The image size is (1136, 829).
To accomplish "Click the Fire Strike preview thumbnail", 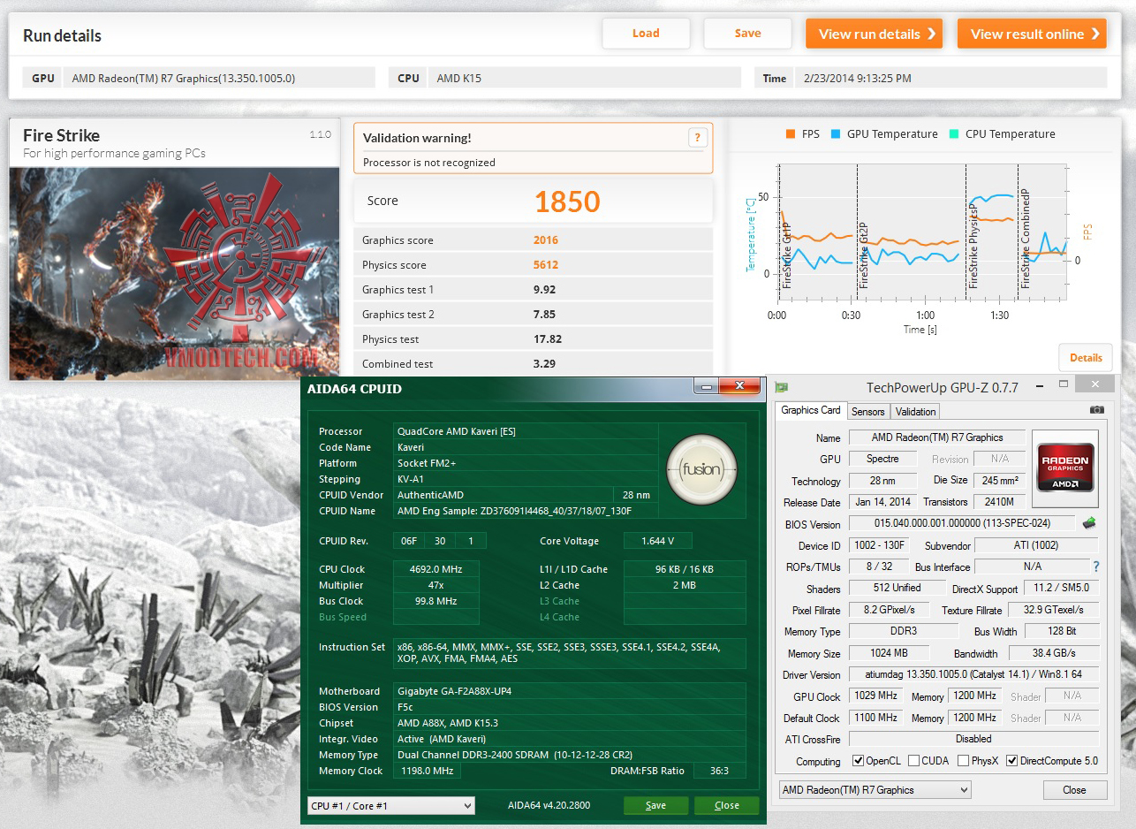I will point(174,274).
